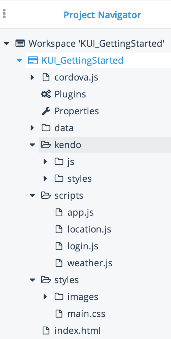
Task: Click the Plugins gears icon
Action: point(46,94)
